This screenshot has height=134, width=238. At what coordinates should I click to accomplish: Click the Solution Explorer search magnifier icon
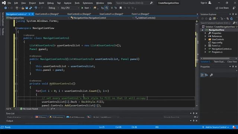point(234,23)
